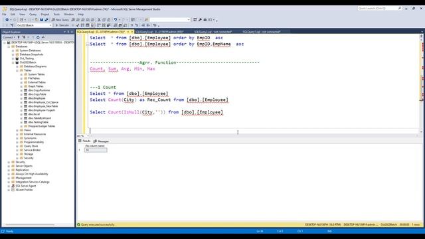
Task: Collapse the Tables folder node
Action: pyautogui.click(x=17, y=70)
